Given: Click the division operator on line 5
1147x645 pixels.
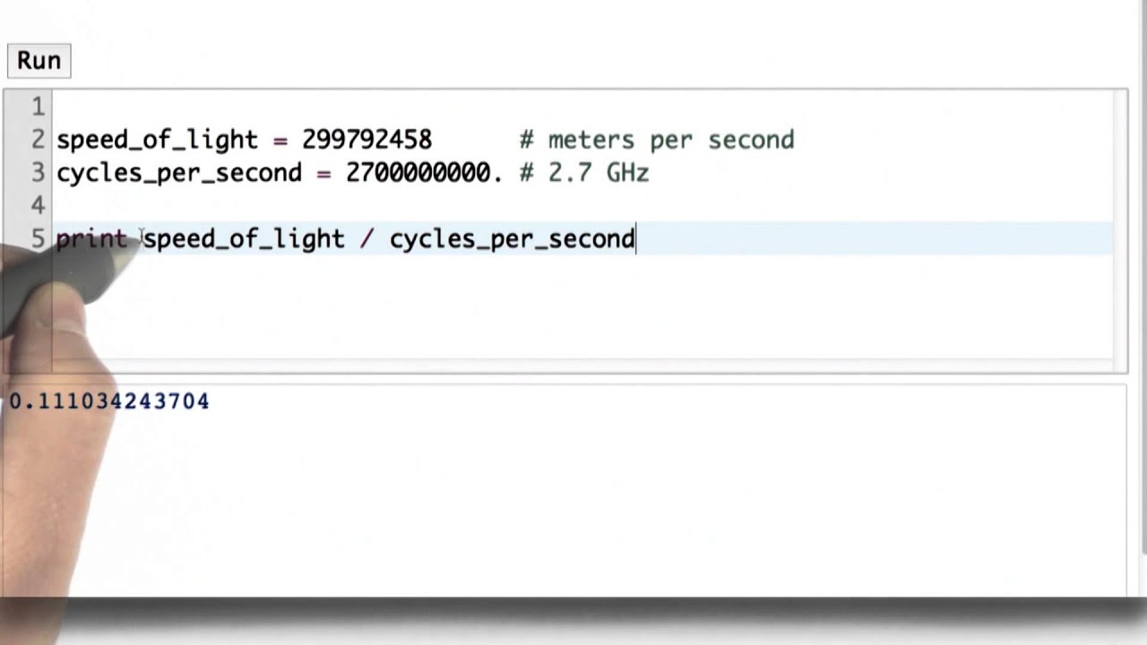Looking at the screenshot, I should (367, 239).
